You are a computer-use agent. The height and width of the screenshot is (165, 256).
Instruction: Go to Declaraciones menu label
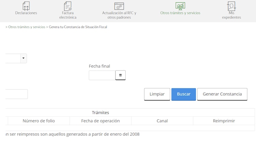[x=26, y=13]
